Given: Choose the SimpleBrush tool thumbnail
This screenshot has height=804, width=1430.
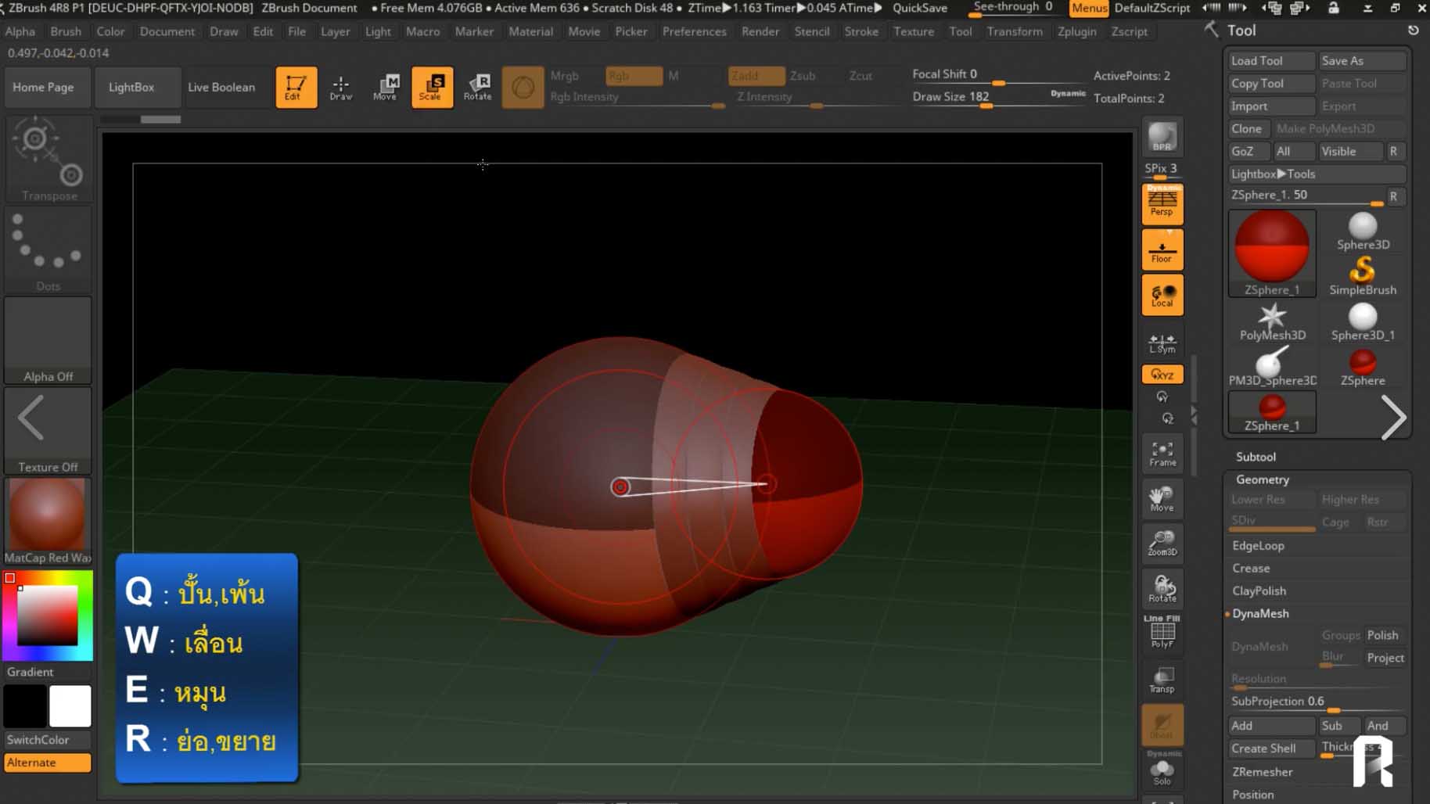Looking at the screenshot, I should point(1362,277).
